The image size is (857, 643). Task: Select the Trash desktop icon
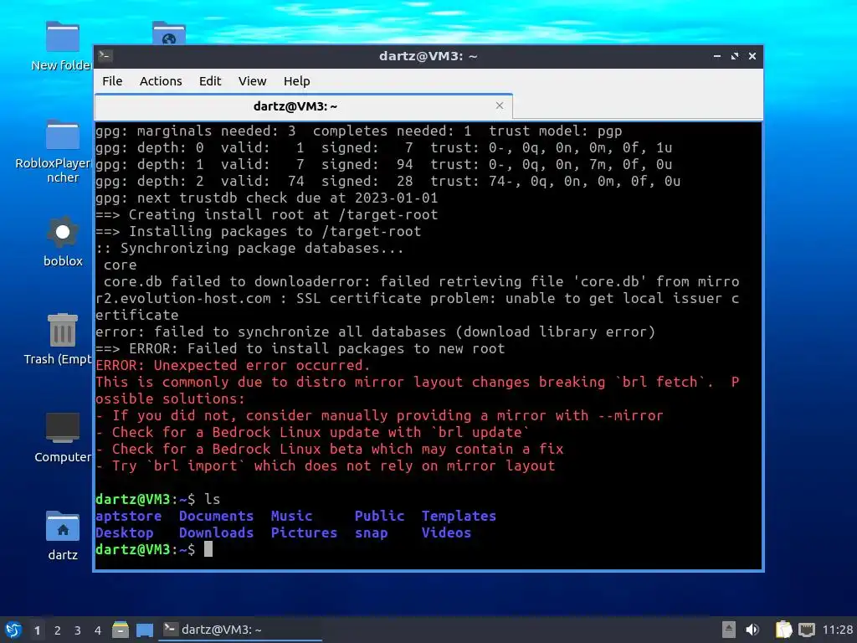point(62,339)
